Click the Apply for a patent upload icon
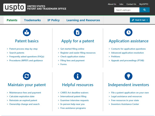This screenshot has width=155, height=116. pos(78,32)
